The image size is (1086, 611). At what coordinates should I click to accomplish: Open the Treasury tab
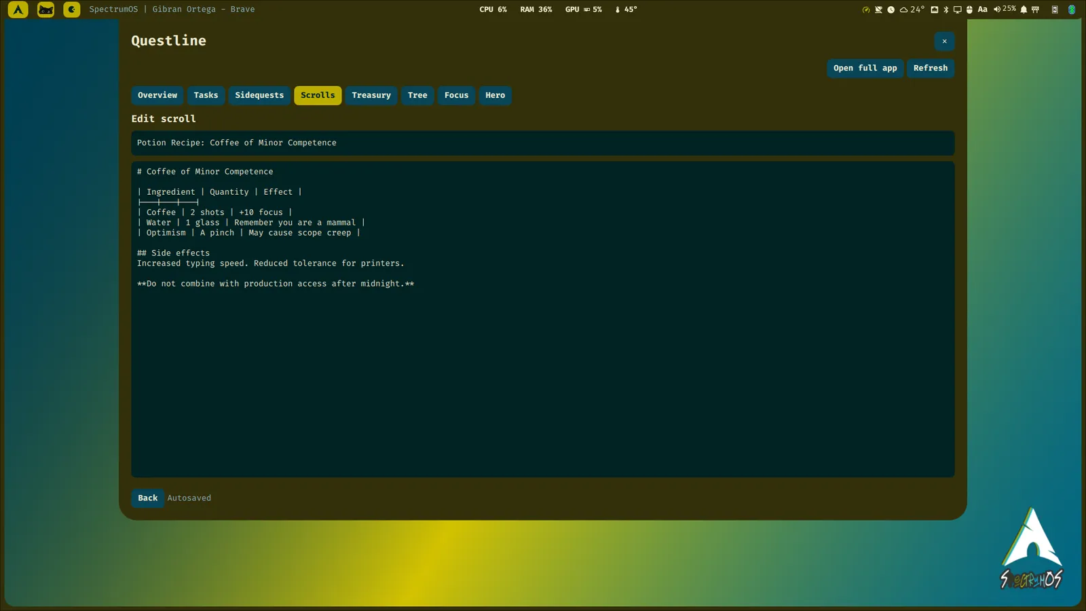[x=371, y=96]
